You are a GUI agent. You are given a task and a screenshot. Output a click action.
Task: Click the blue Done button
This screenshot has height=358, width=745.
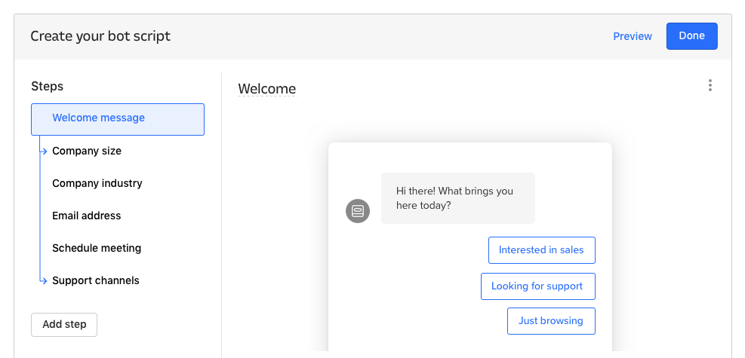(x=691, y=36)
